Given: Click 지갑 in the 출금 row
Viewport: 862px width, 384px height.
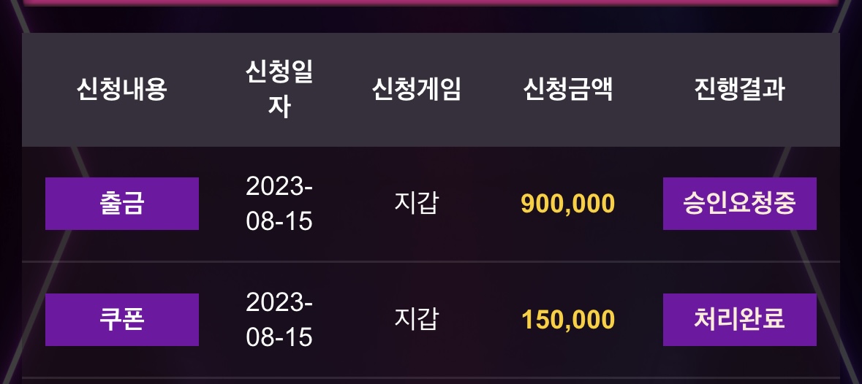Looking at the screenshot, I should pyautogui.click(x=416, y=204).
